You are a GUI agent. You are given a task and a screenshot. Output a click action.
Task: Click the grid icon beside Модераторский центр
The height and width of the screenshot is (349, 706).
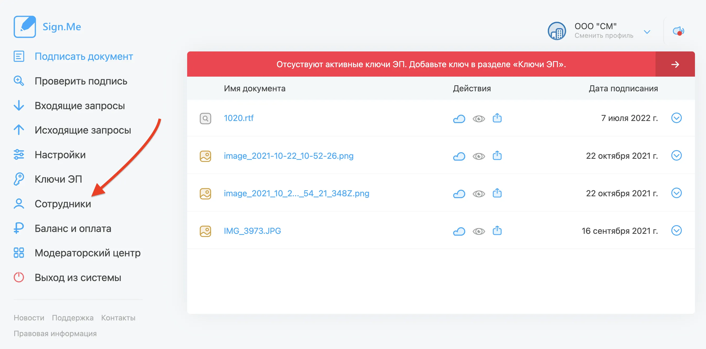click(x=19, y=253)
